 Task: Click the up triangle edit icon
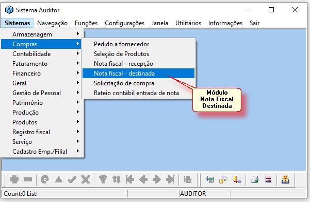(59, 179)
